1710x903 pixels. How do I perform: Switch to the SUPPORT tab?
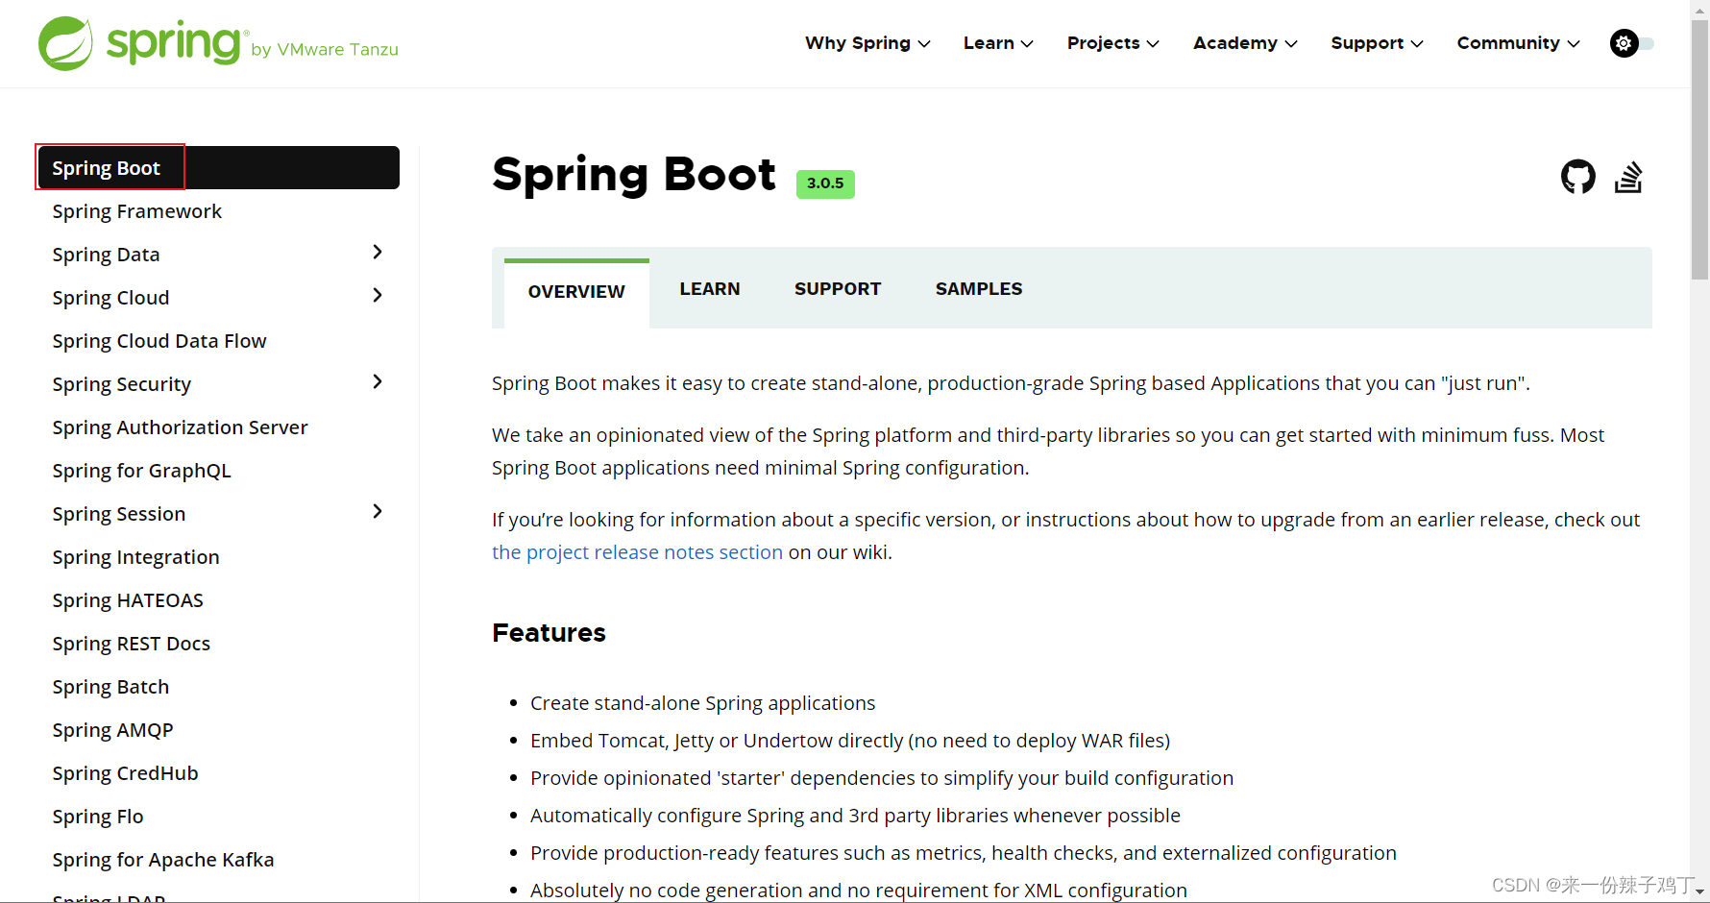[x=838, y=289]
